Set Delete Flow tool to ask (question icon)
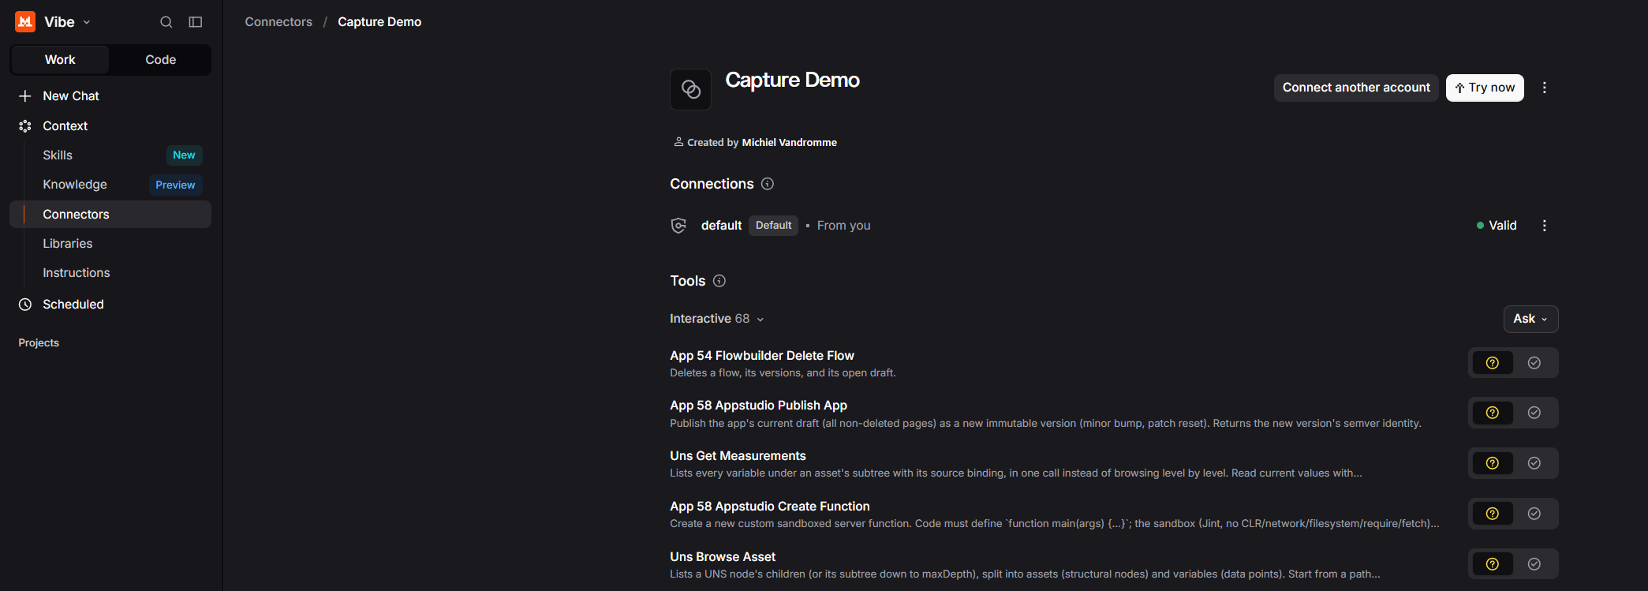This screenshot has width=1648, height=591. pyautogui.click(x=1492, y=363)
